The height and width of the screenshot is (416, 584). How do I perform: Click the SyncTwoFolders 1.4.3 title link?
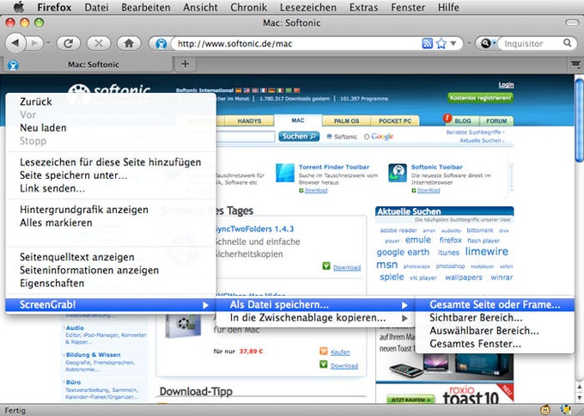pos(255,229)
